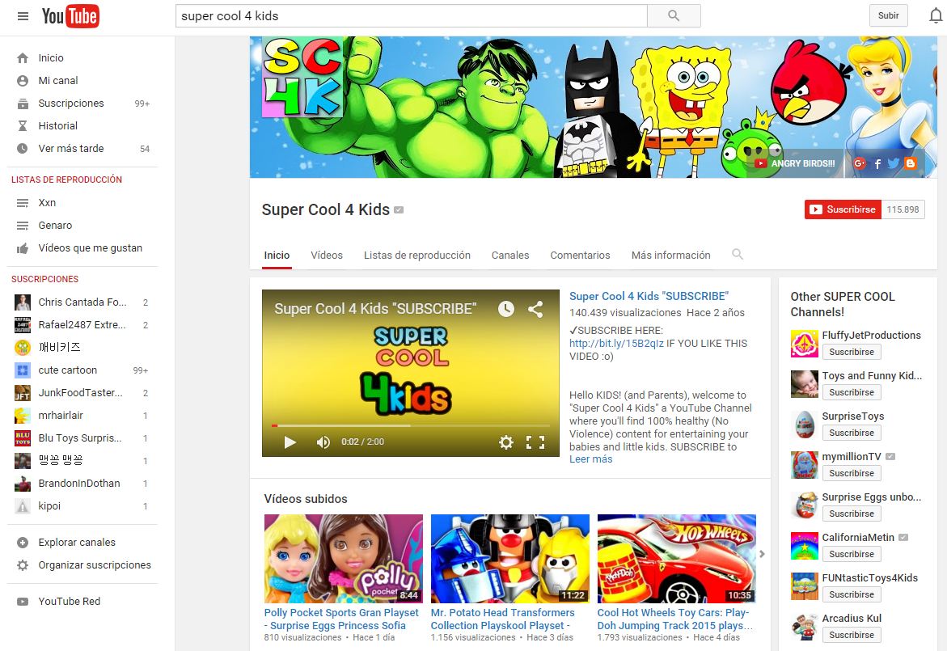
Task: Click the Watch Later clock on video
Action: 506,309
